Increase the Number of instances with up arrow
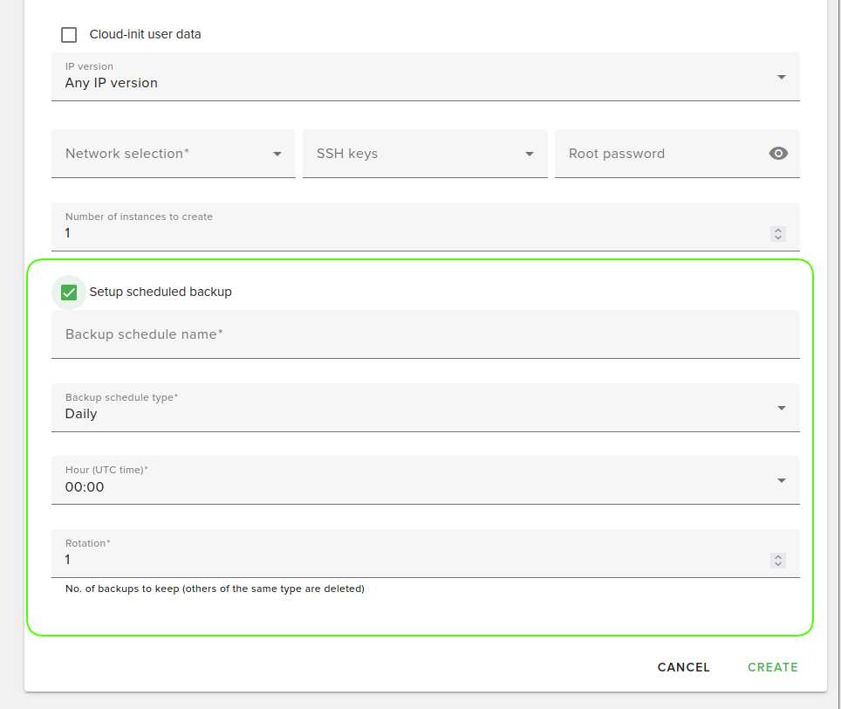Screen dimensions: 841x709 [778, 231]
